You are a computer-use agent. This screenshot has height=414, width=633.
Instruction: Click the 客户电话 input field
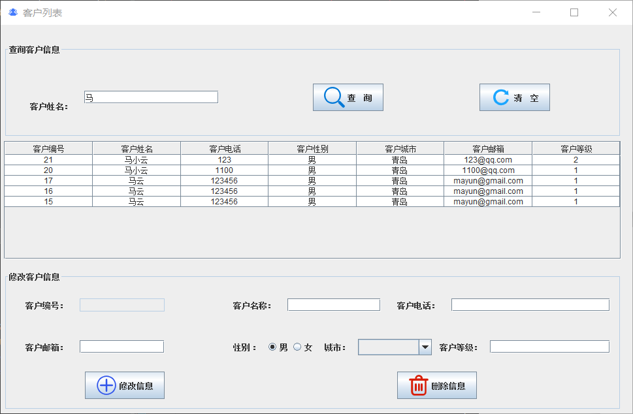(x=530, y=305)
